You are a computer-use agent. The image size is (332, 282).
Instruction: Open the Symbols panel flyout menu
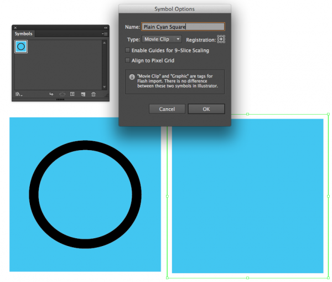coord(104,34)
